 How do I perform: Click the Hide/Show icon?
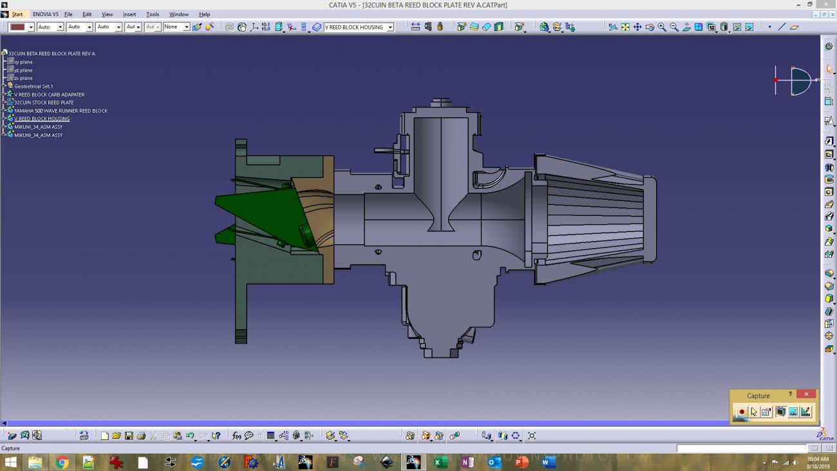(737, 27)
